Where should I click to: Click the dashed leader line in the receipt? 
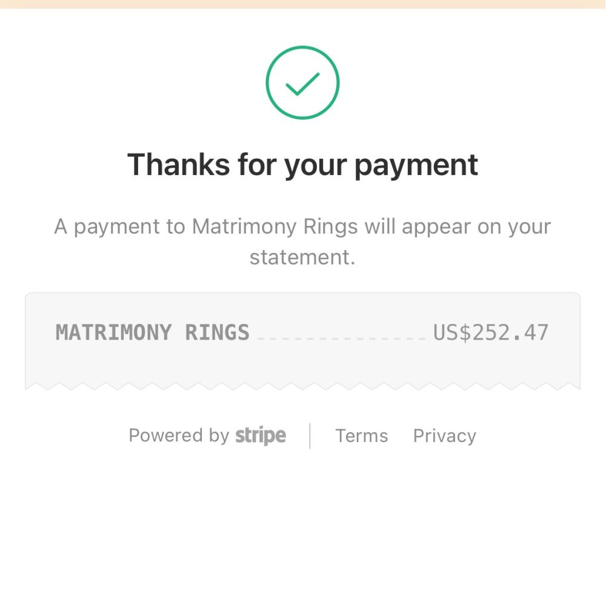(x=342, y=338)
